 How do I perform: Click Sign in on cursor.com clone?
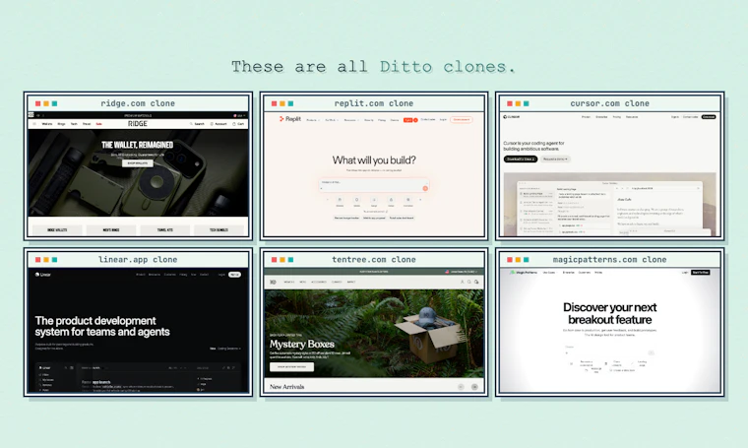(x=675, y=117)
